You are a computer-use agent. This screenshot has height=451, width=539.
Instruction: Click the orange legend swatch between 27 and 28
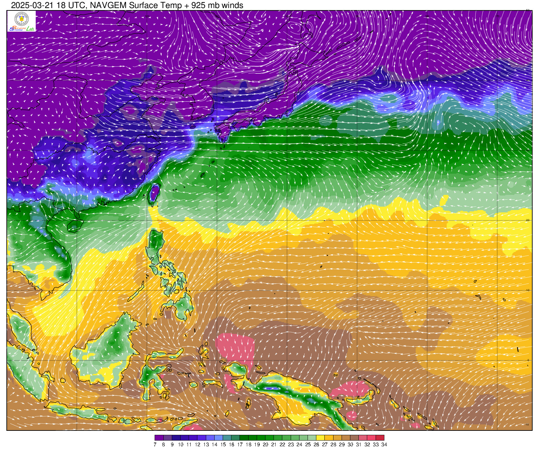[329, 438]
